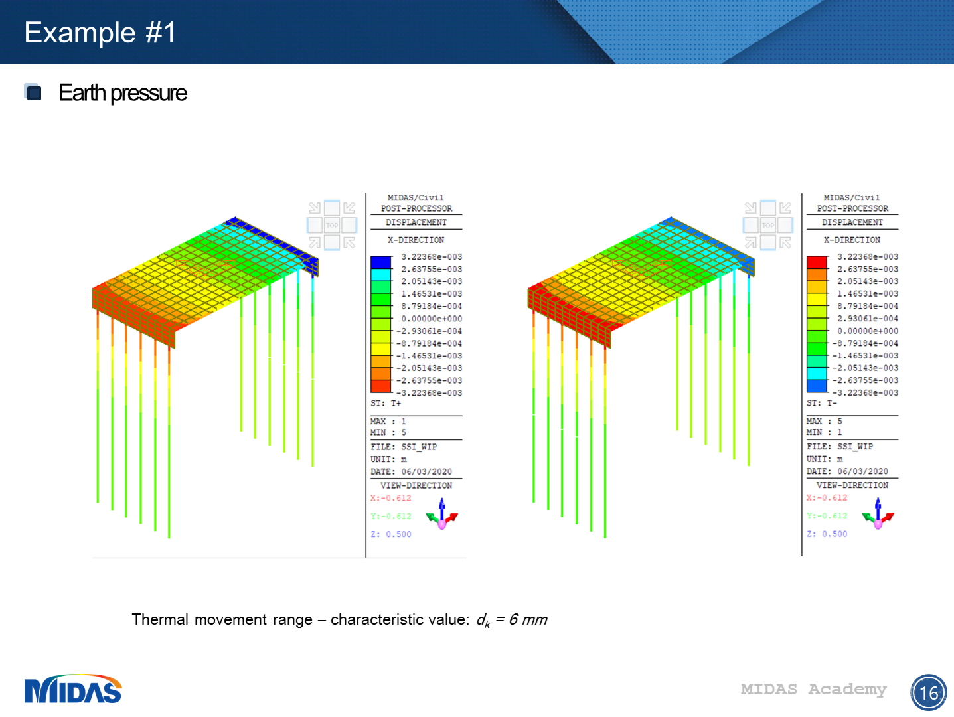Image resolution: width=954 pixels, height=717 pixels.
Task: Click upper-left corner arrow of right view cube
Action: [x=751, y=208]
